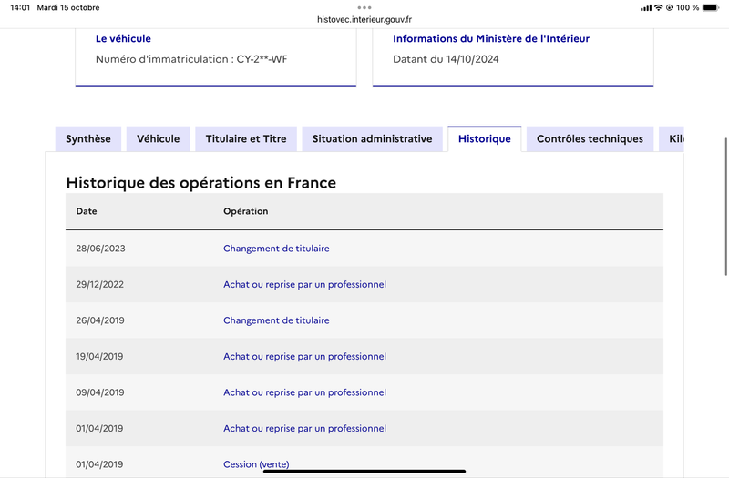
Task: Tap the three-dot multitasking icon at top
Action: coord(364,7)
